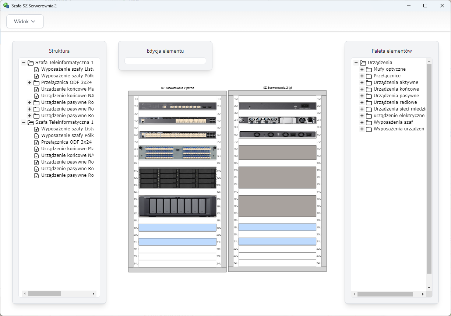Viewport: 451px width, 316px height.
Task: Select the Urządzenia radiowe label
Action: click(395, 102)
